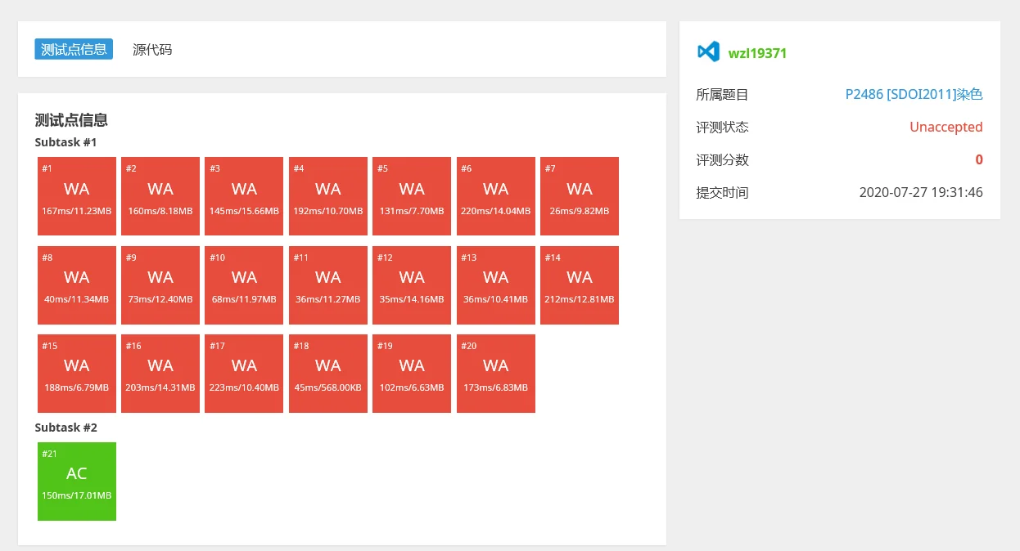Select test case #11 WA block

328,285
